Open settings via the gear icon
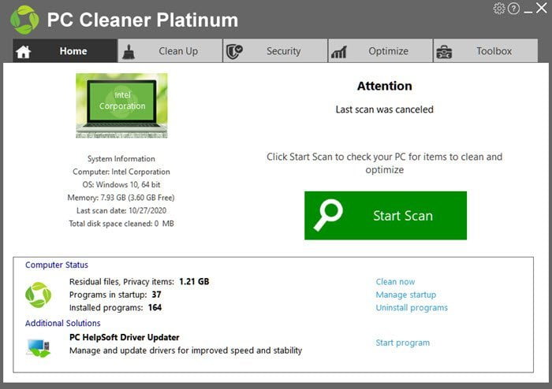 point(499,9)
